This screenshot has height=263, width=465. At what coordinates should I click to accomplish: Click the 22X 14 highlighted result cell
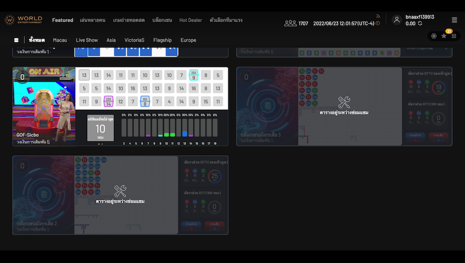[109, 101]
